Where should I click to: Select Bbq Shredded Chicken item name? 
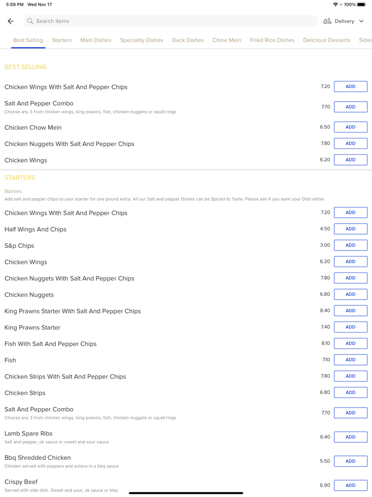point(38,458)
